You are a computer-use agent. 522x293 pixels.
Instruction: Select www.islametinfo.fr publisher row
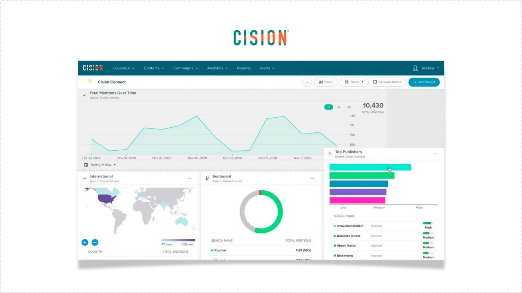383,225
